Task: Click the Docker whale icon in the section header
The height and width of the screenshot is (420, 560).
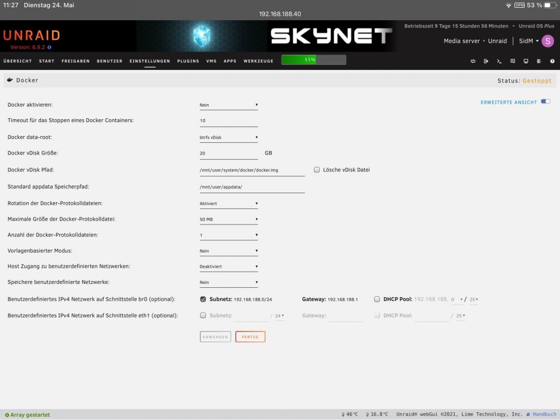Action: (x=10, y=80)
